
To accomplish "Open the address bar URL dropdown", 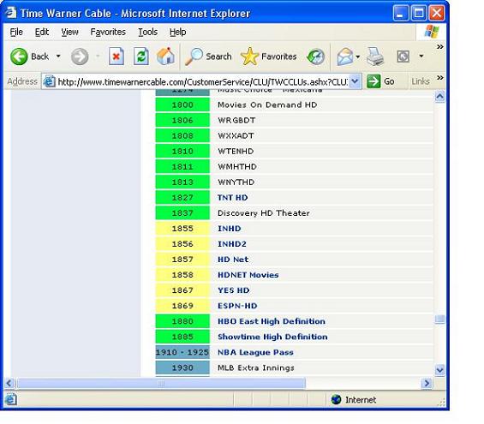I will 355,81.
